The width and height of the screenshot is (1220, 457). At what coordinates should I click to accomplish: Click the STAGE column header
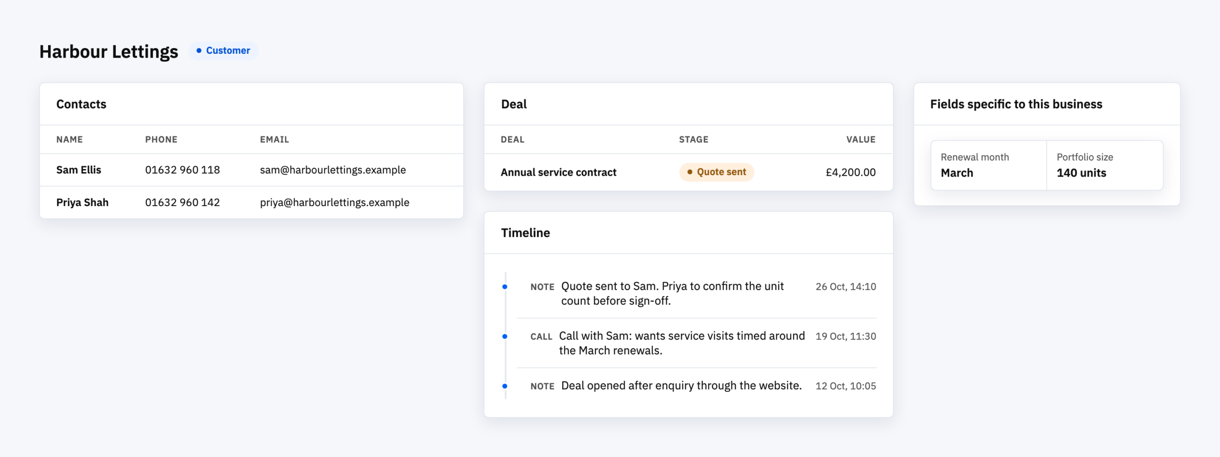point(693,139)
